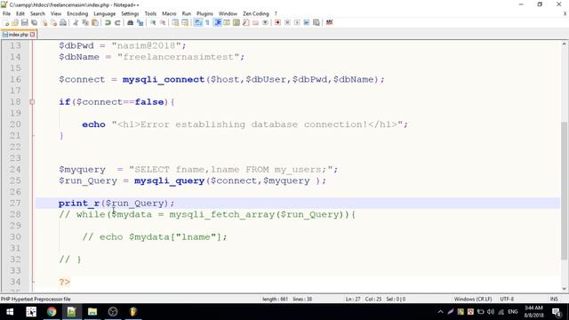569x320 pixels.
Task: Open the Settings menu
Action: coord(130,13)
